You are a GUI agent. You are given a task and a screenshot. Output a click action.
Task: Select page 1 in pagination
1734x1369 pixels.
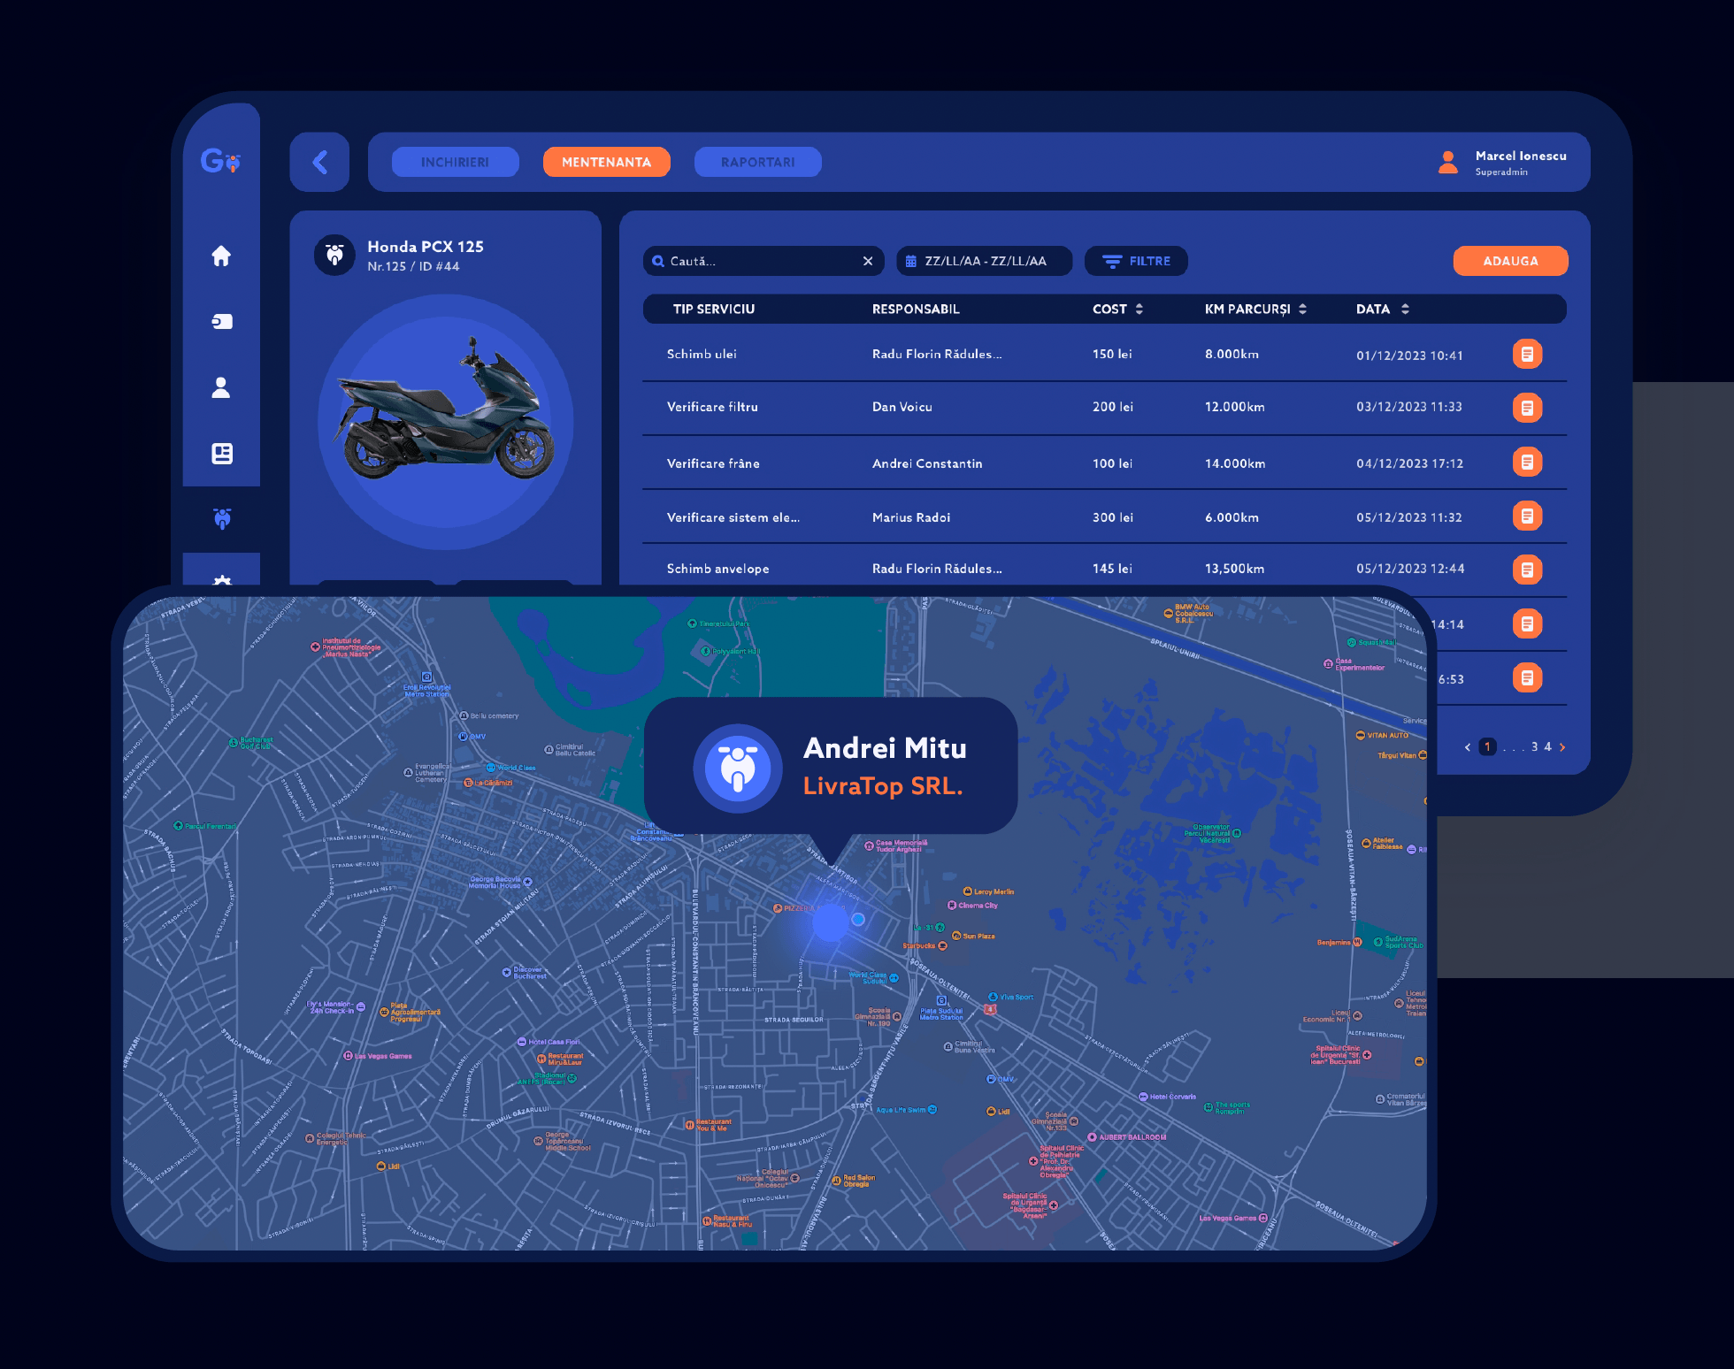click(x=1488, y=746)
